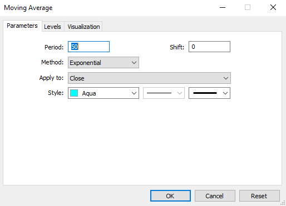
Task: Close the Moving Average dialog window
Action: click(x=273, y=7)
